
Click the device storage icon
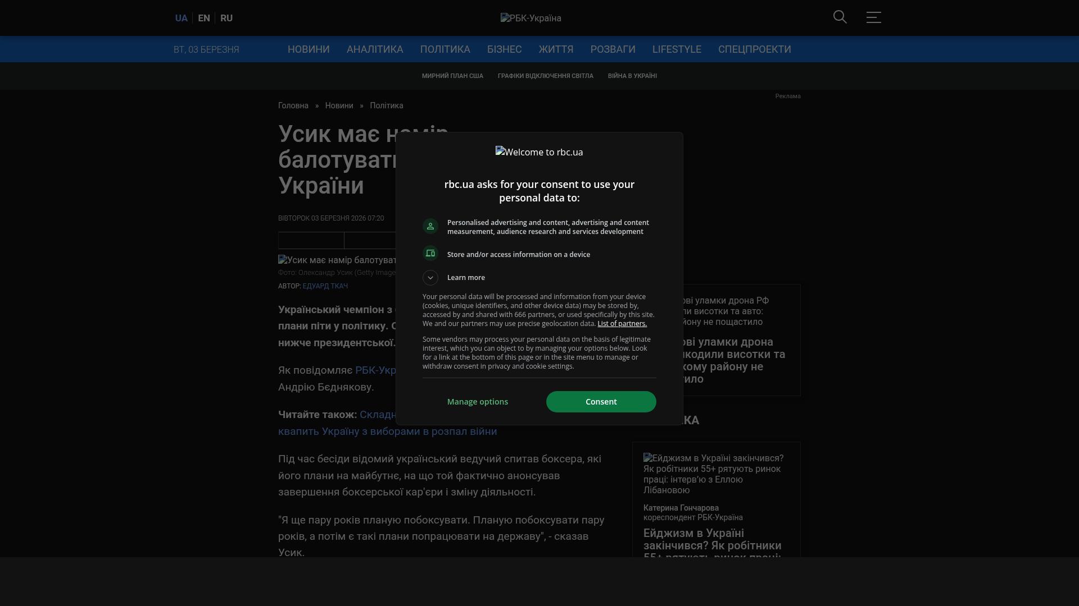point(430,254)
